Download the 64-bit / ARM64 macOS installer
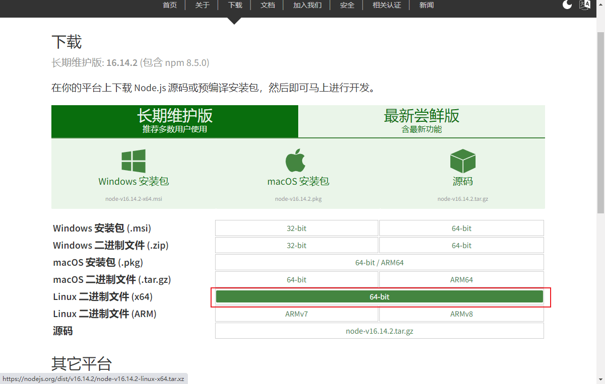 [379, 262]
